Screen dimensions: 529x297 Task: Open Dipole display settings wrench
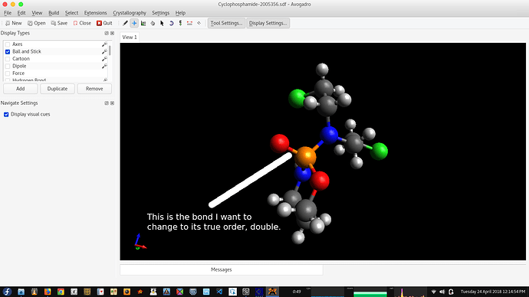pos(104,66)
